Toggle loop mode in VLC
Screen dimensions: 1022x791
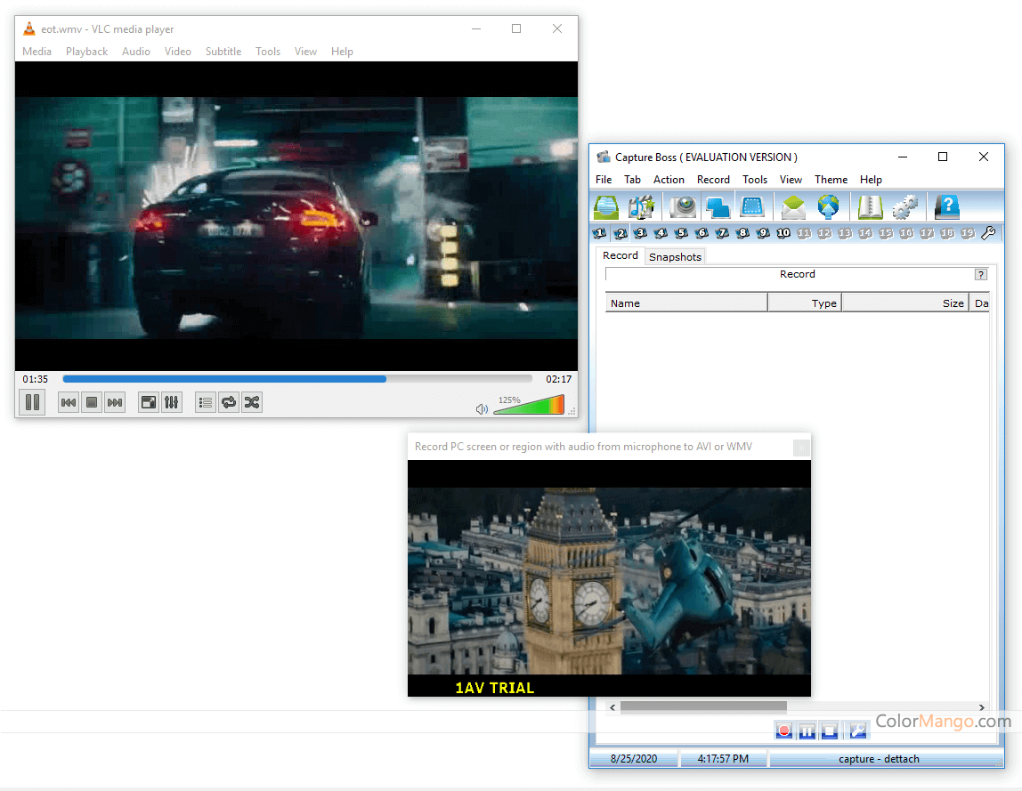pos(229,402)
